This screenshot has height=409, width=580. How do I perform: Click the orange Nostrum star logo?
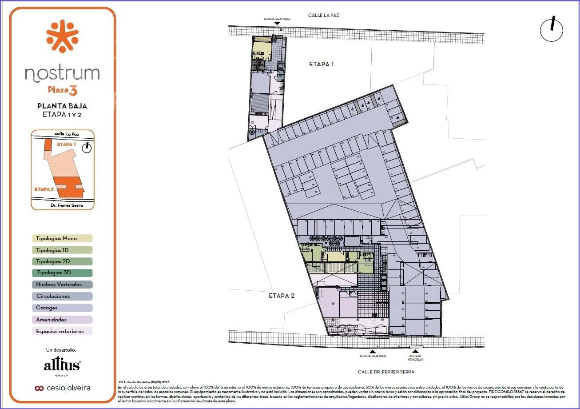point(62,36)
